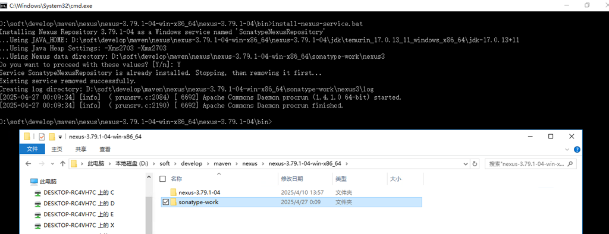
Task: Go up one folder level arrow
Action: click(x=62, y=164)
